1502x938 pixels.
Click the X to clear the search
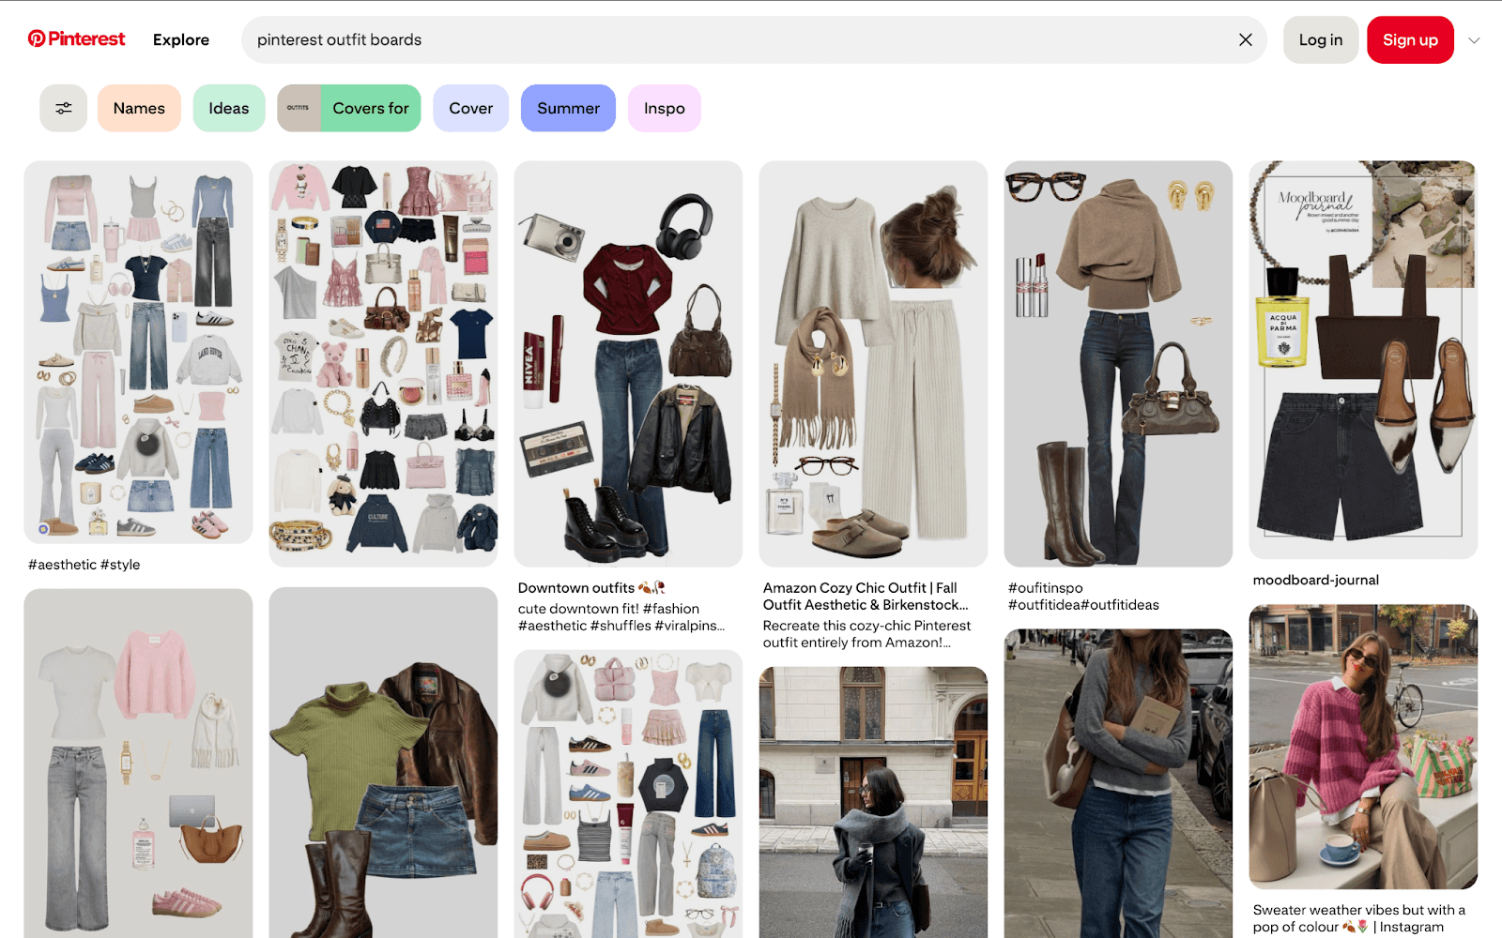coord(1245,39)
